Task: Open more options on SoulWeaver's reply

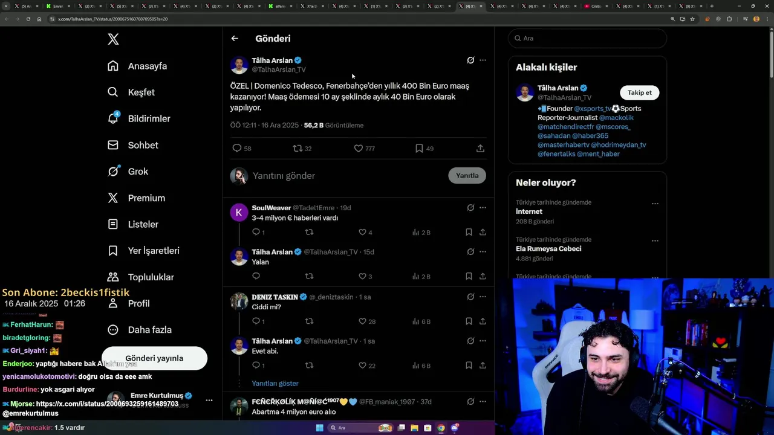Action: 483,208
